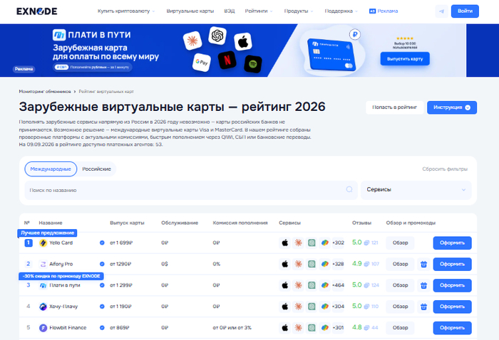Click the reviews comment icon for Flowbit Finance

366,328
